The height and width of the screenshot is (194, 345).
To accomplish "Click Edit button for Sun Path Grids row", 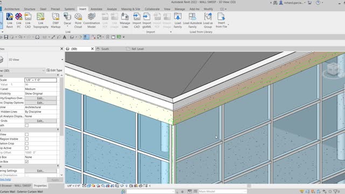I will click(x=40, y=121).
